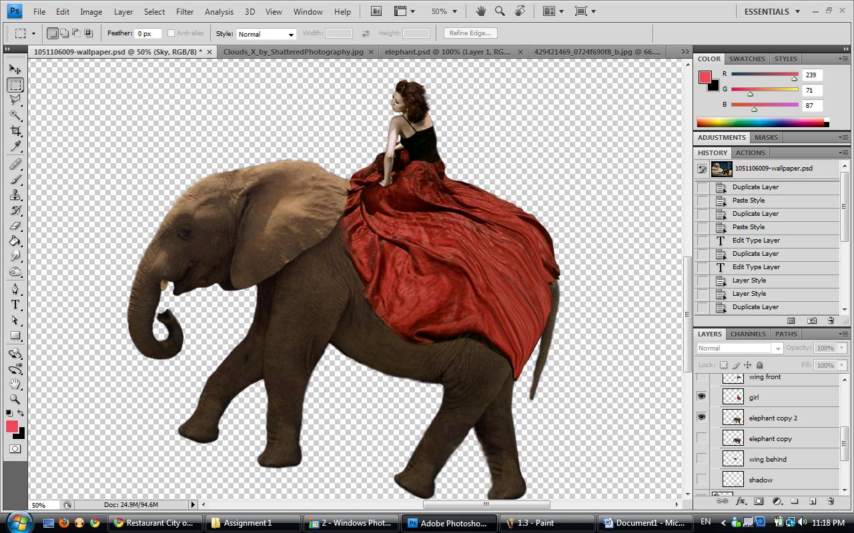Image resolution: width=854 pixels, height=533 pixels.
Task: Click the link layers icon
Action: click(x=723, y=501)
